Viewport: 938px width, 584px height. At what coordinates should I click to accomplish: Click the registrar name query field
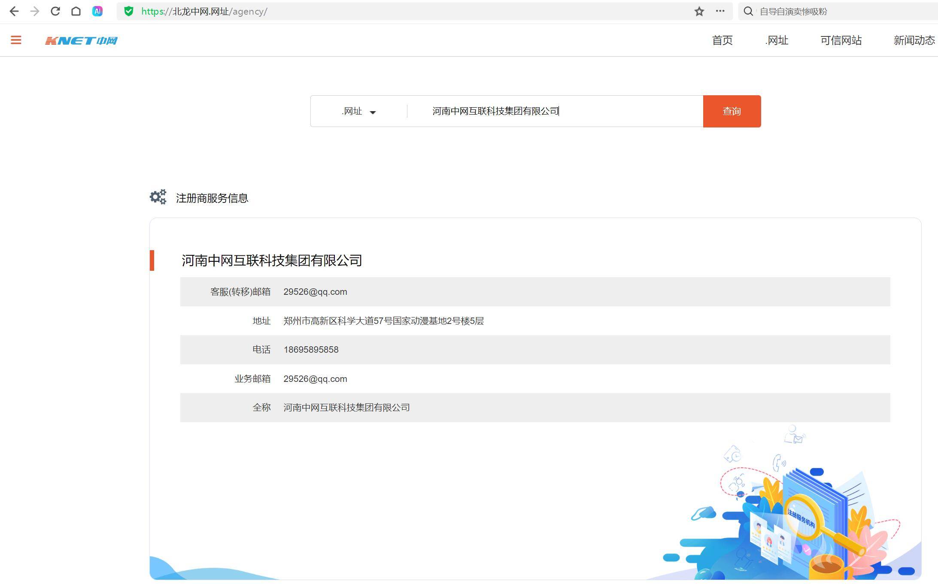click(555, 111)
